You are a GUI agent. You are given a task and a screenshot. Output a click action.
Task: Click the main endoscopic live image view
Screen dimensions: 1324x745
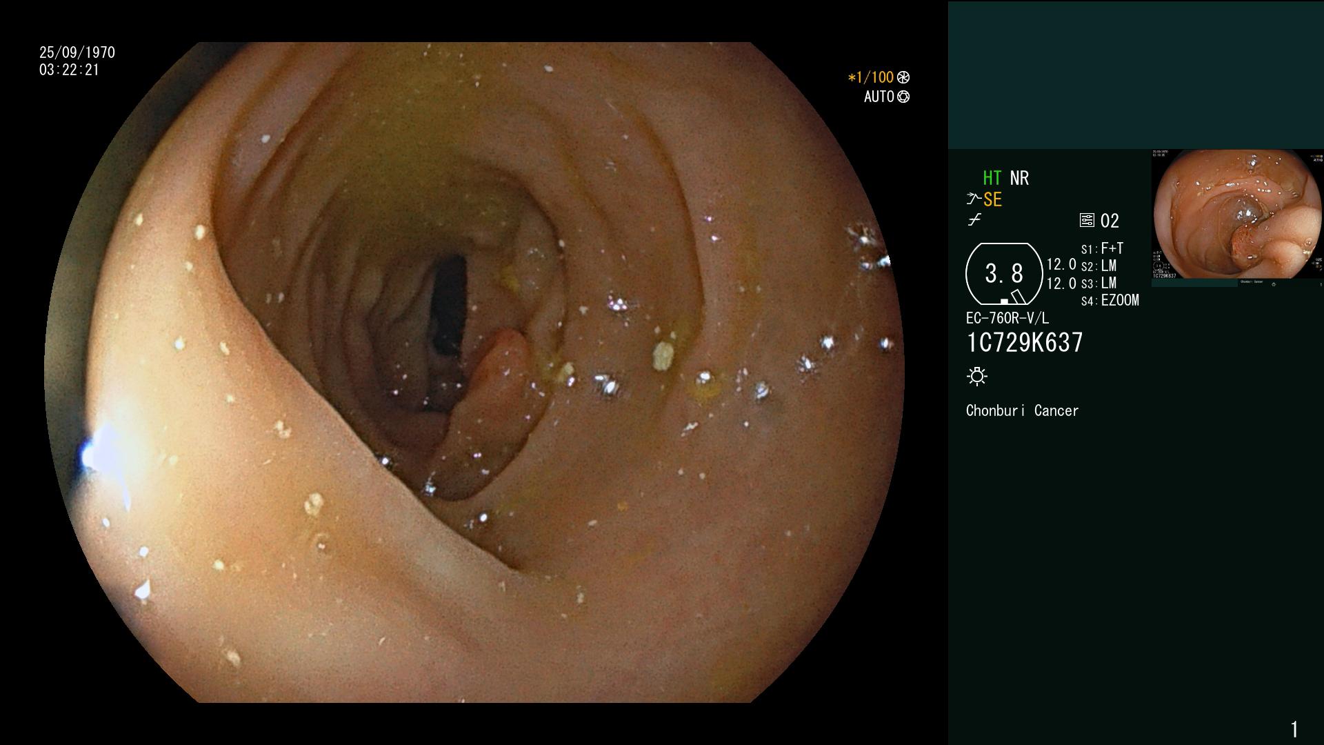[474, 372]
